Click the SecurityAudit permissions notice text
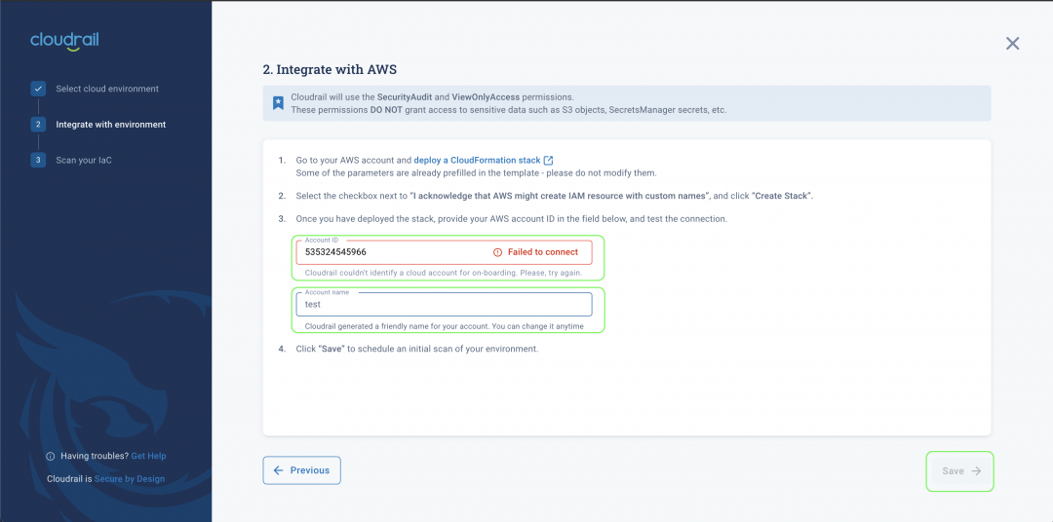1053x522 pixels. coord(433,97)
